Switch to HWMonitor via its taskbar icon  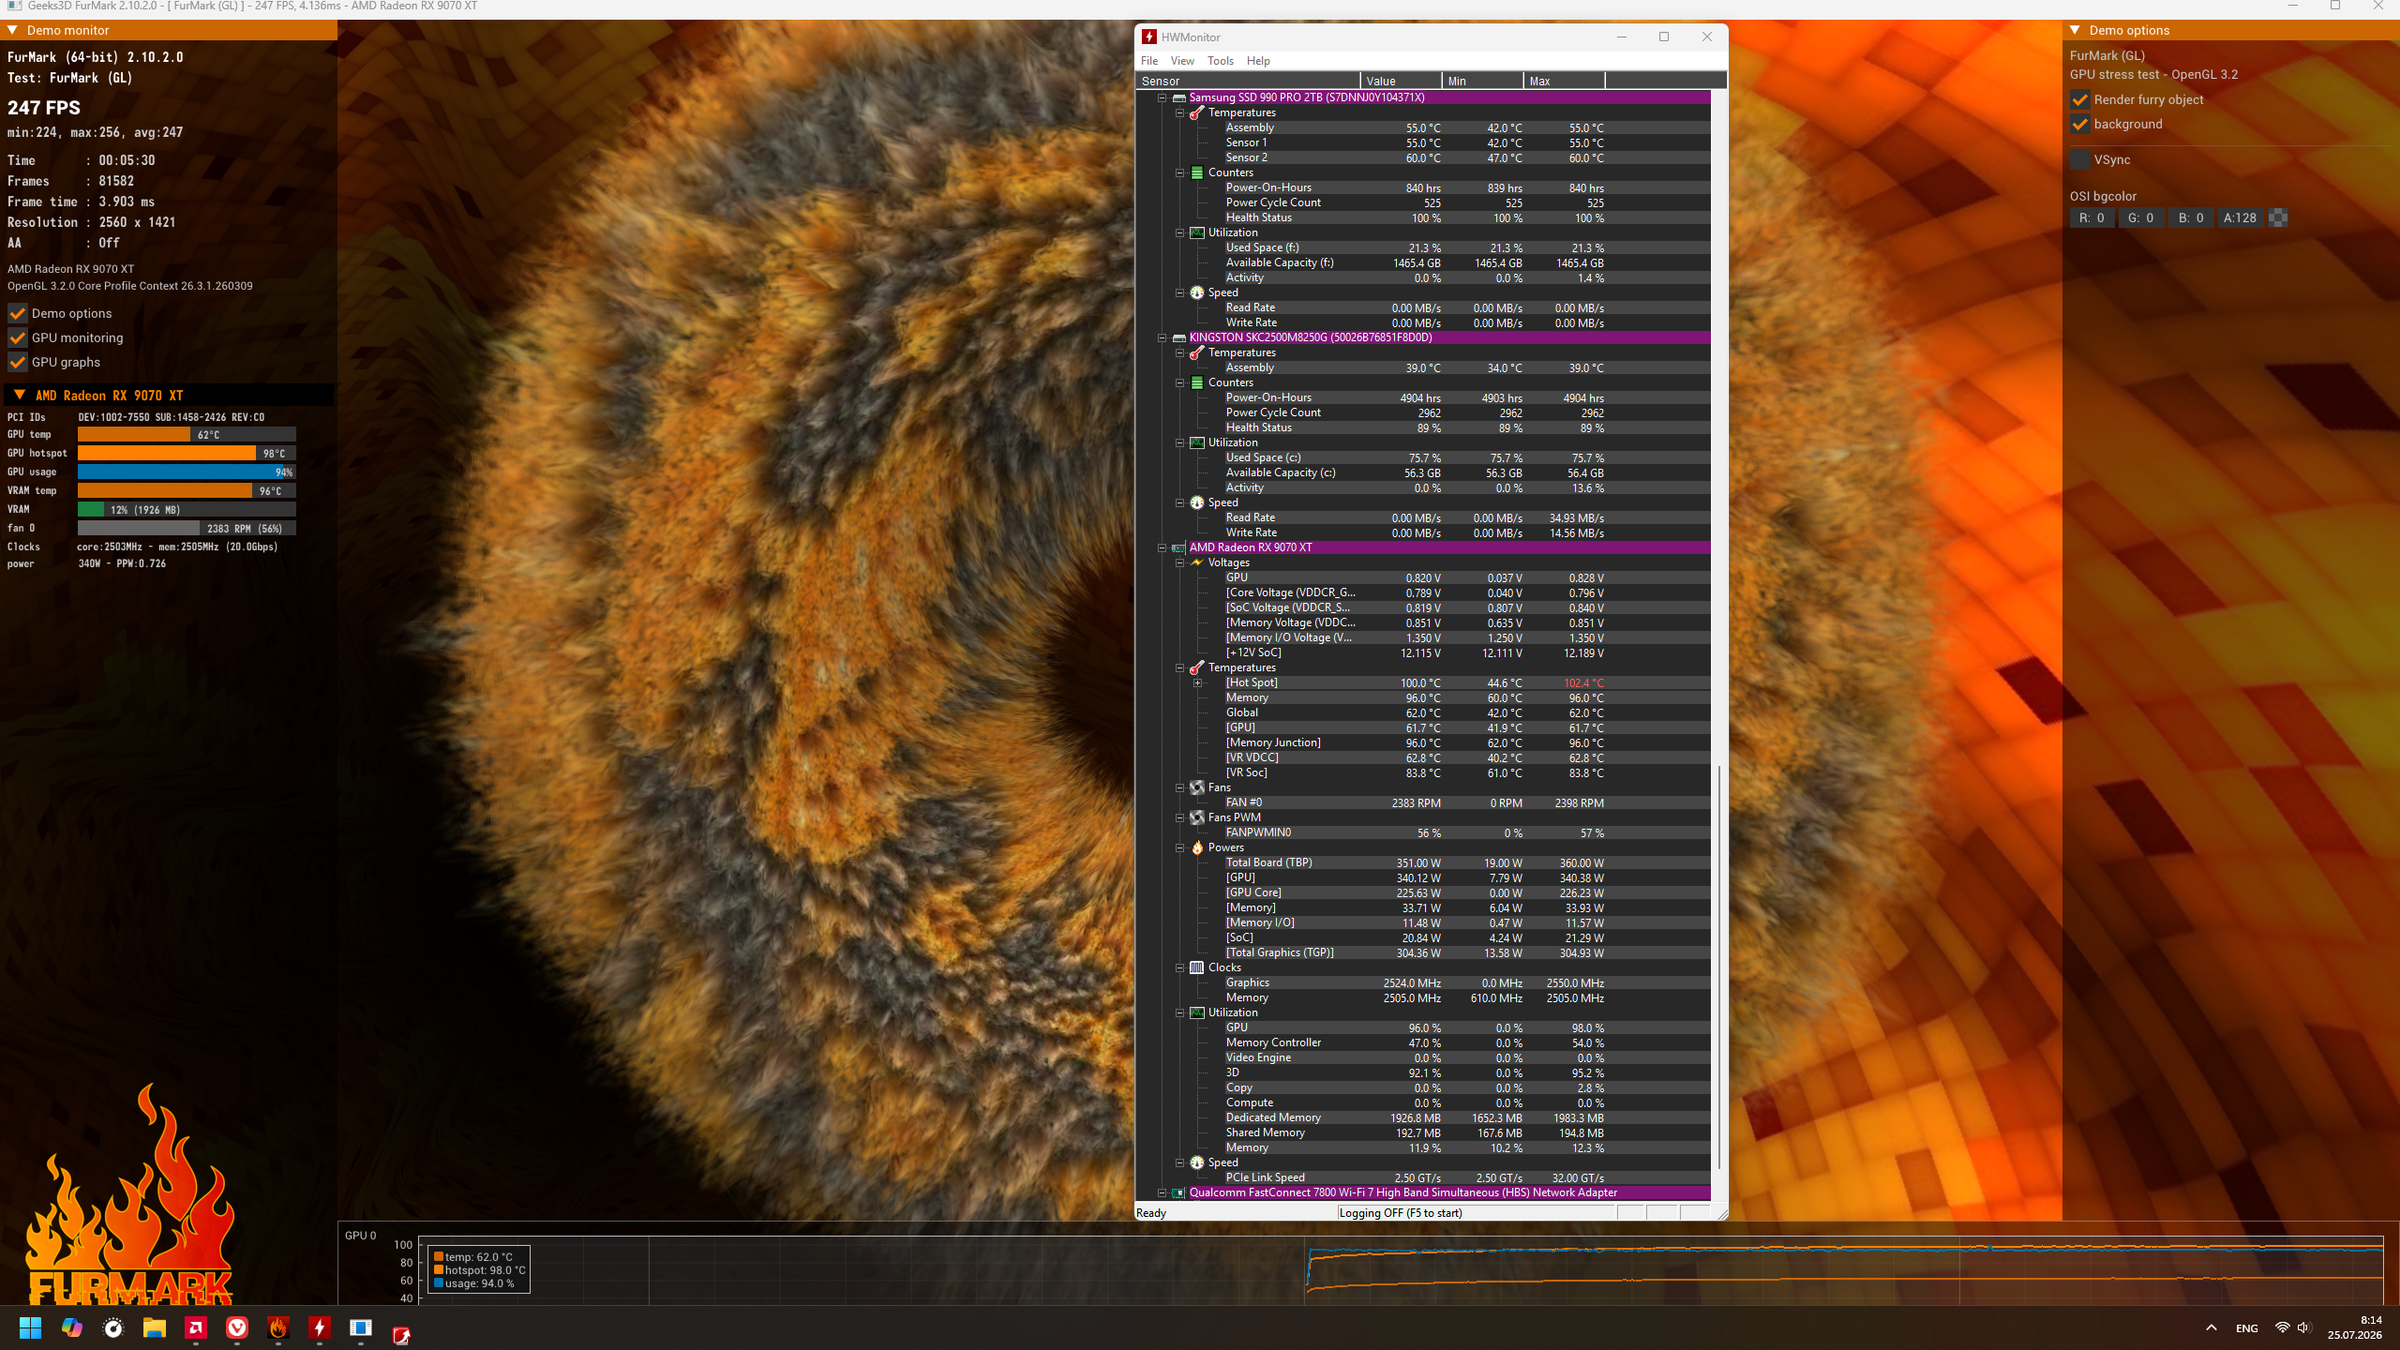coord(319,1327)
